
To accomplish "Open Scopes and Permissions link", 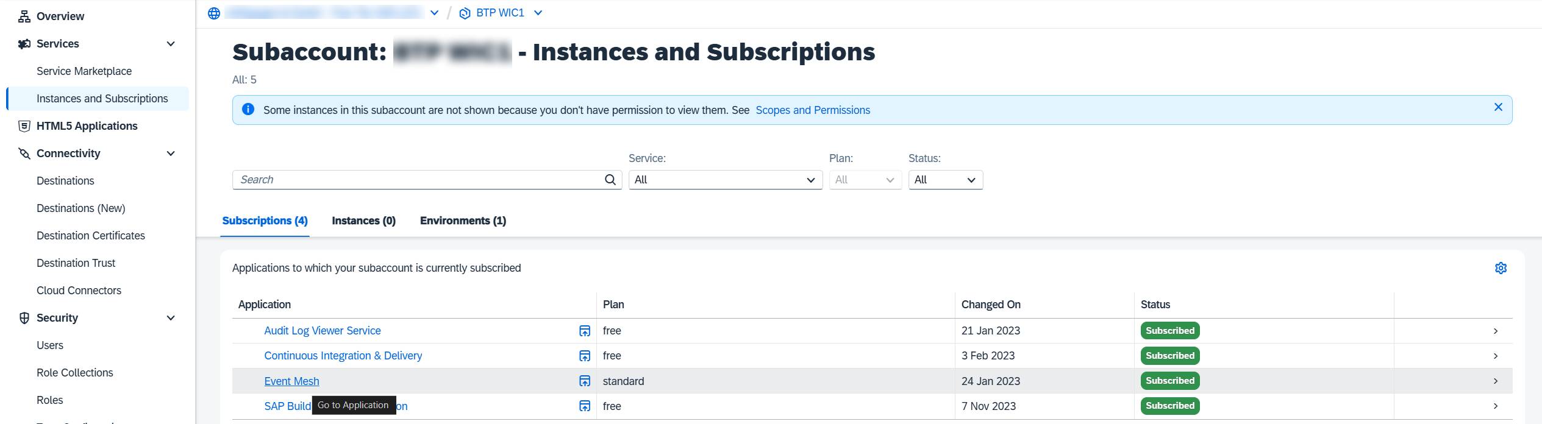I will (812, 110).
